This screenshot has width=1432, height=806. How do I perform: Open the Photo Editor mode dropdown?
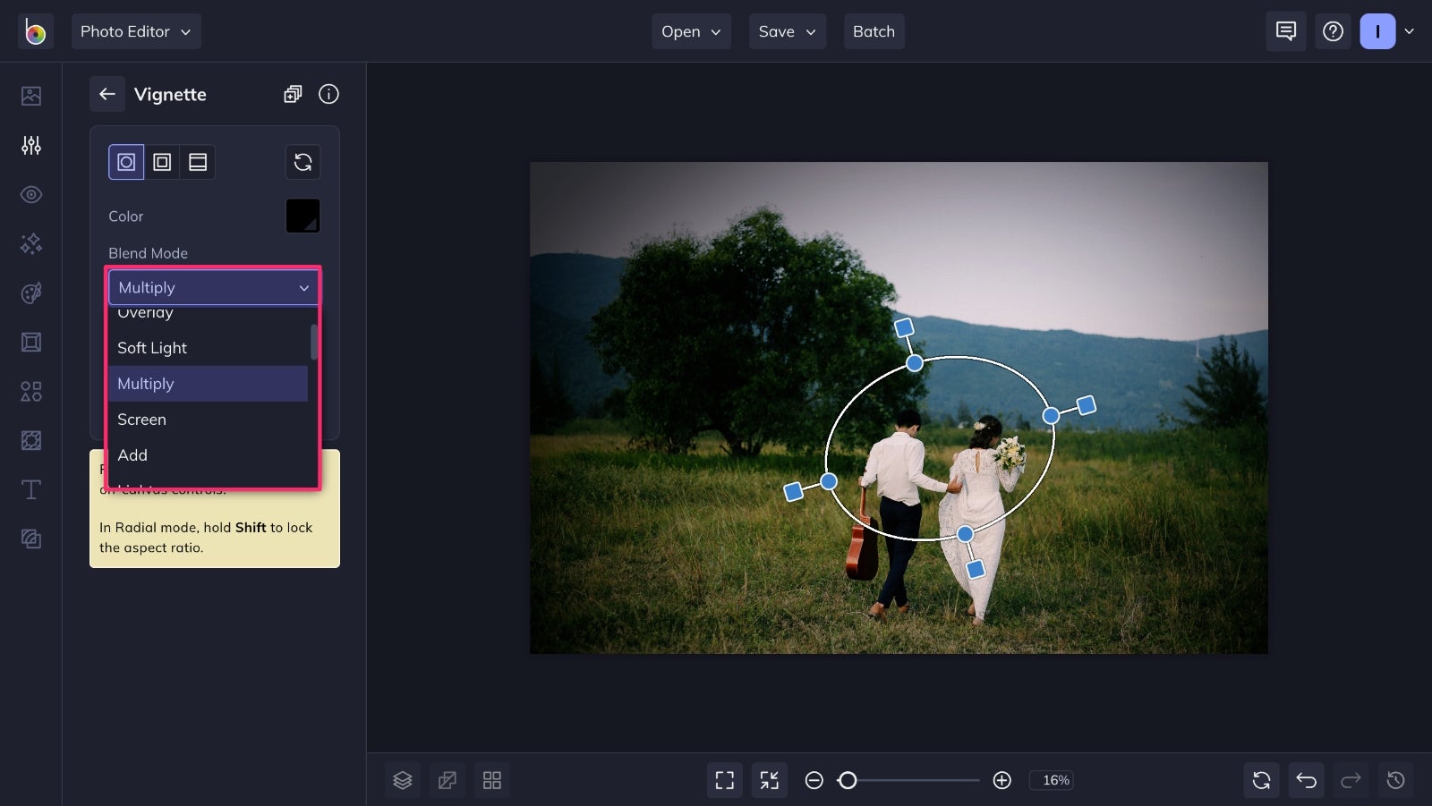click(136, 31)
